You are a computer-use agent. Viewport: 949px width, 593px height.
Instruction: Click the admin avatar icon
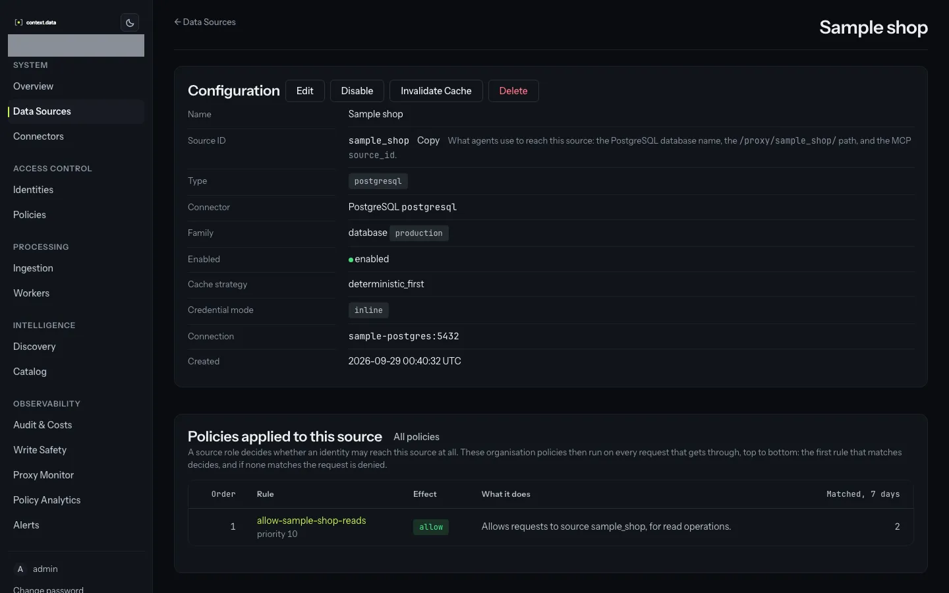coord(20,569)
